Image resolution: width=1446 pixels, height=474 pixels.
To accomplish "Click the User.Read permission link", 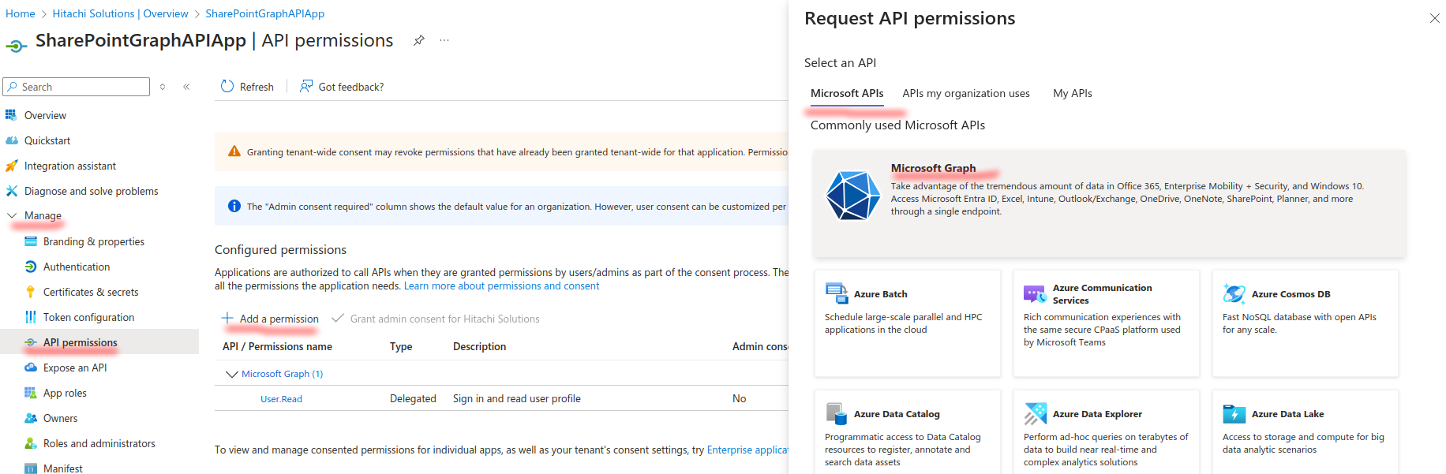I will tap(281, 399).
